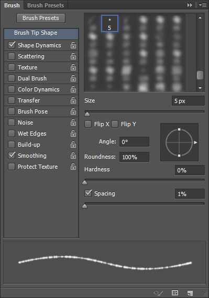The image size is (209, 298).
Task: Enable the Transfer checkbox
Action: 12,100
